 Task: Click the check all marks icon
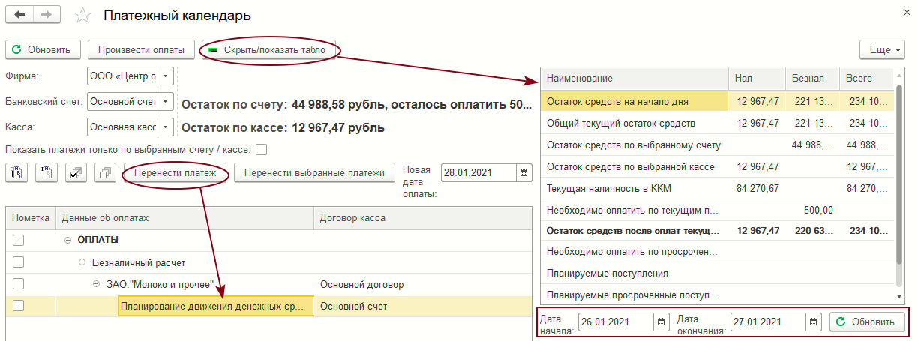(x=74, y=173)
